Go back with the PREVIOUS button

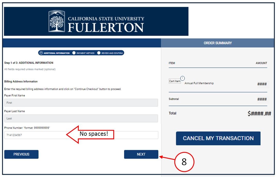(21, 154)
